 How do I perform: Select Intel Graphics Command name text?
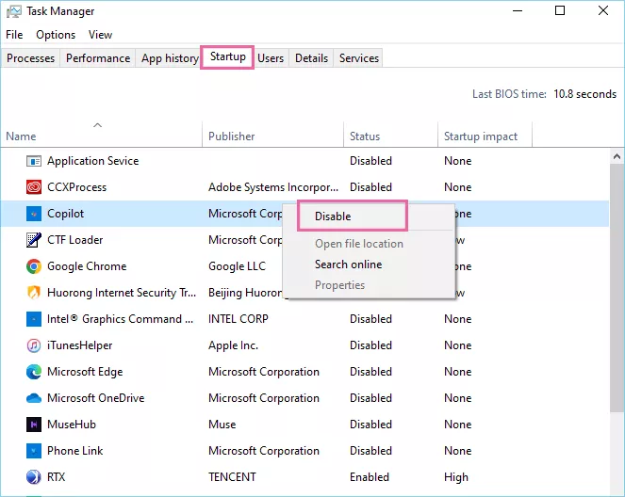click(x=120, y=319)
